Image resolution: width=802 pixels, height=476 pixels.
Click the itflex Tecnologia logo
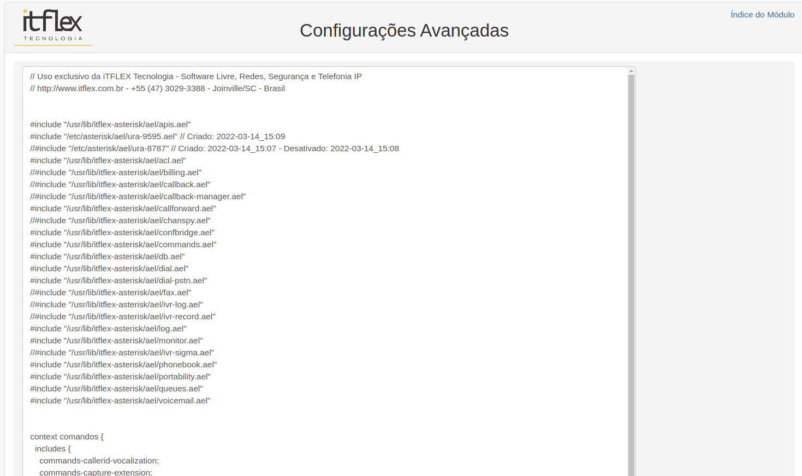click(53, 26)
